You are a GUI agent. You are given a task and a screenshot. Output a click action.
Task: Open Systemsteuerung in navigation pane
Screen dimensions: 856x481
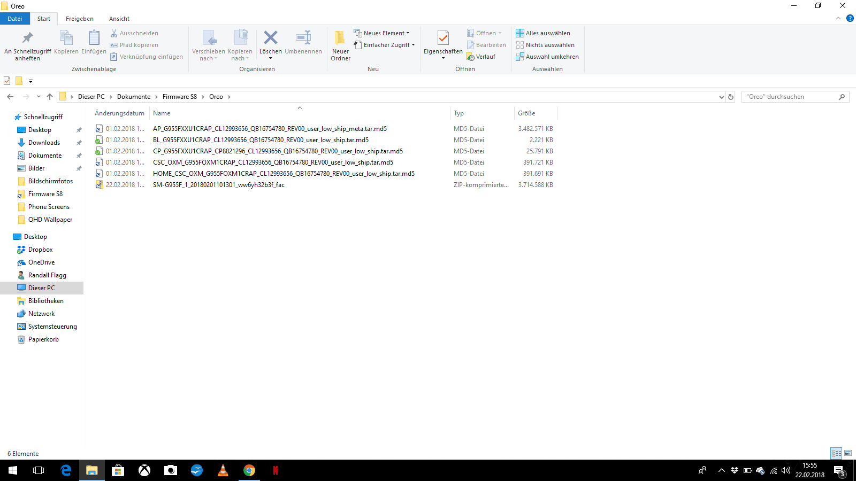pos(52,327)
